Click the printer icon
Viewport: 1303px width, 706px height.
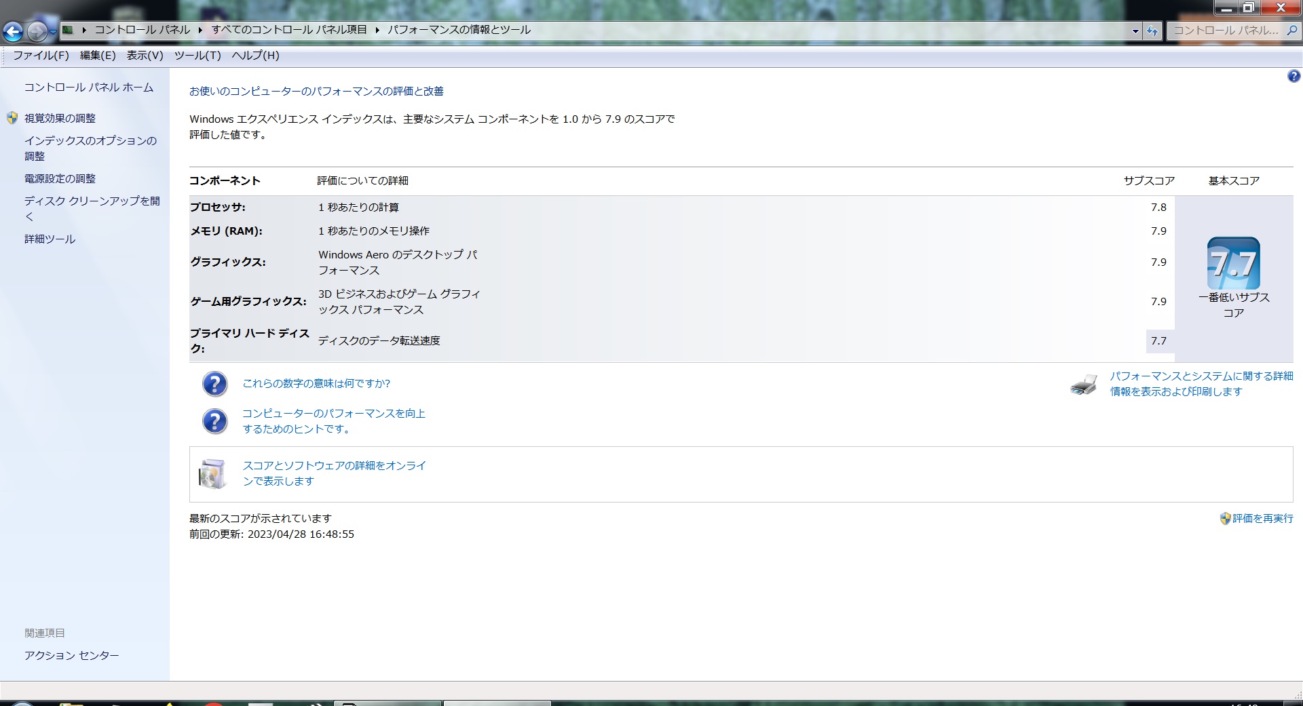click(1084, 385)
